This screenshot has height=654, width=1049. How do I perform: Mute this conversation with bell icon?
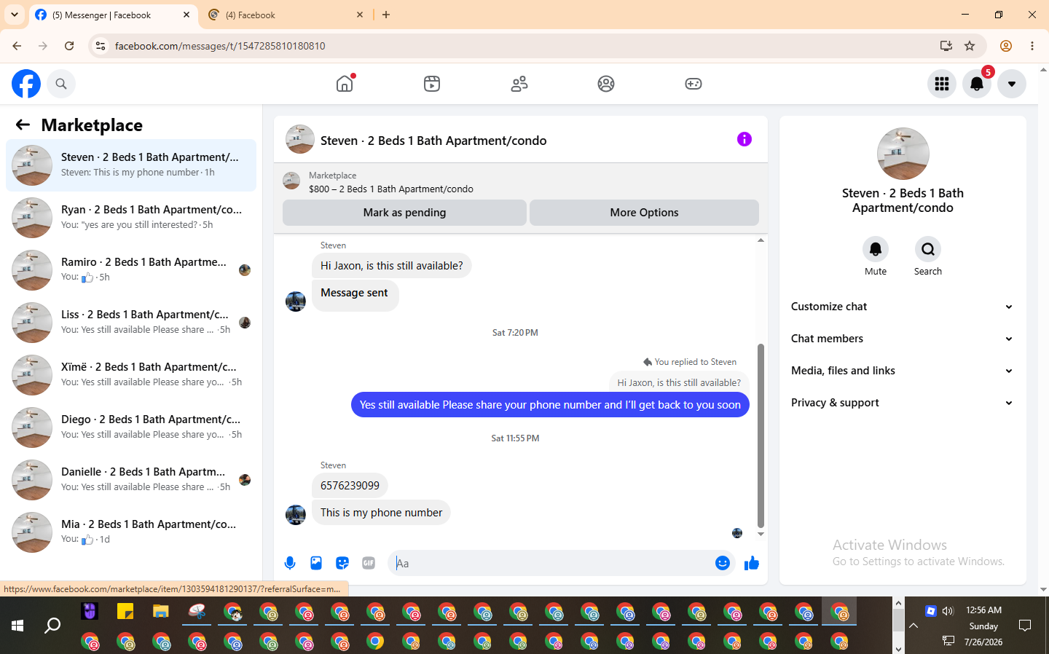click(x=876, y=250)
